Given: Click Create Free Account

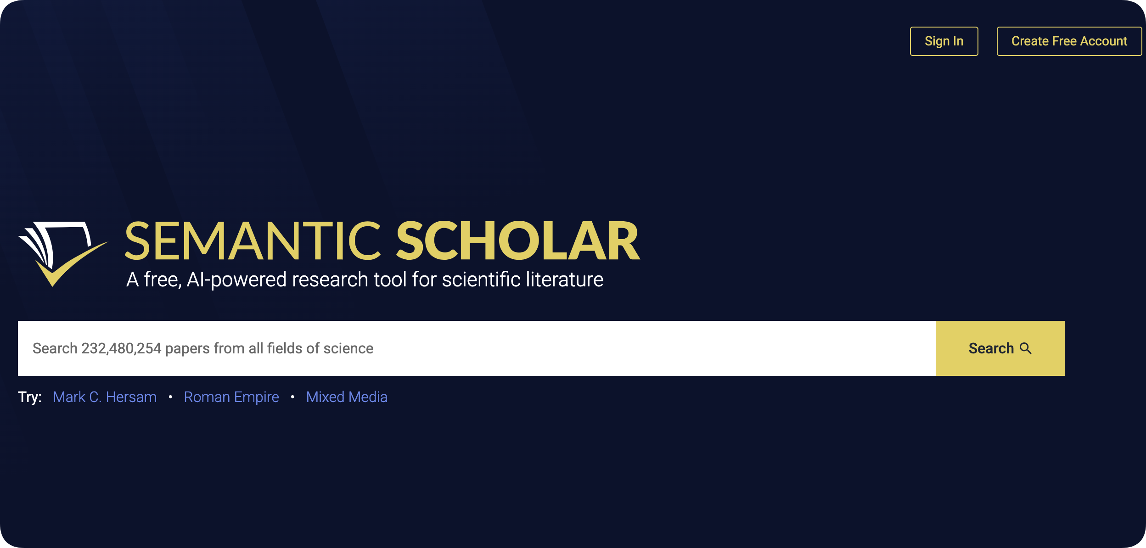Looking at the screenshot, I should 1069,41.
